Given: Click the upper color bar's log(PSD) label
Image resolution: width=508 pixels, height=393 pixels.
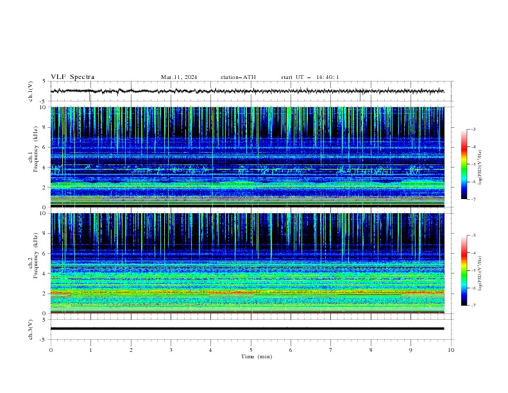Looking at the screenshot, I should click(x=480, y=168).
